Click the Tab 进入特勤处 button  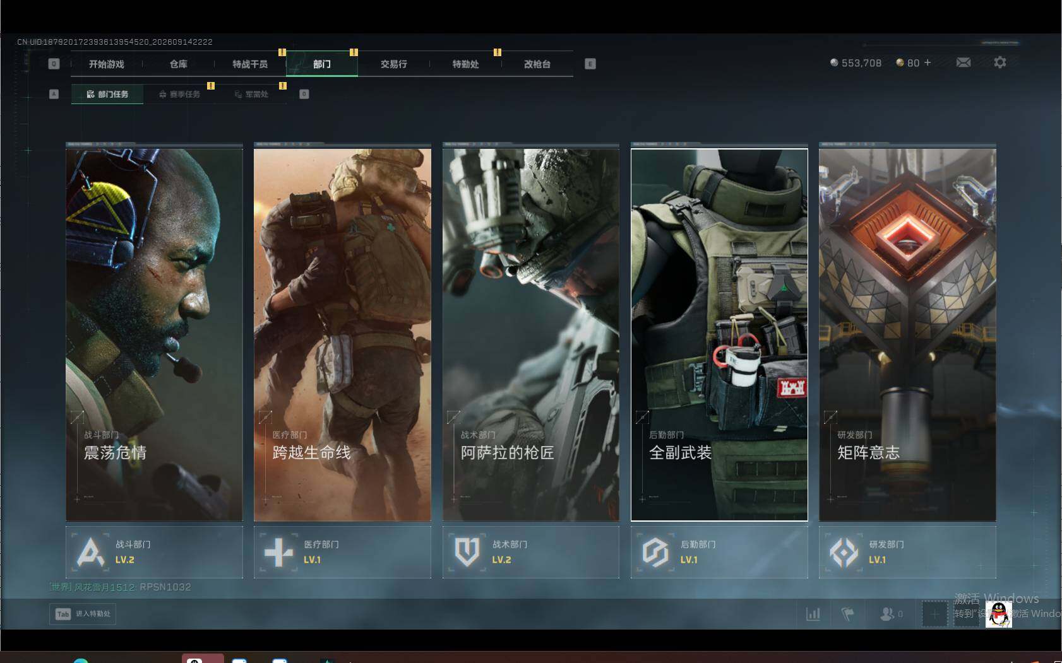pyautogui.click(x=83, y=614)
